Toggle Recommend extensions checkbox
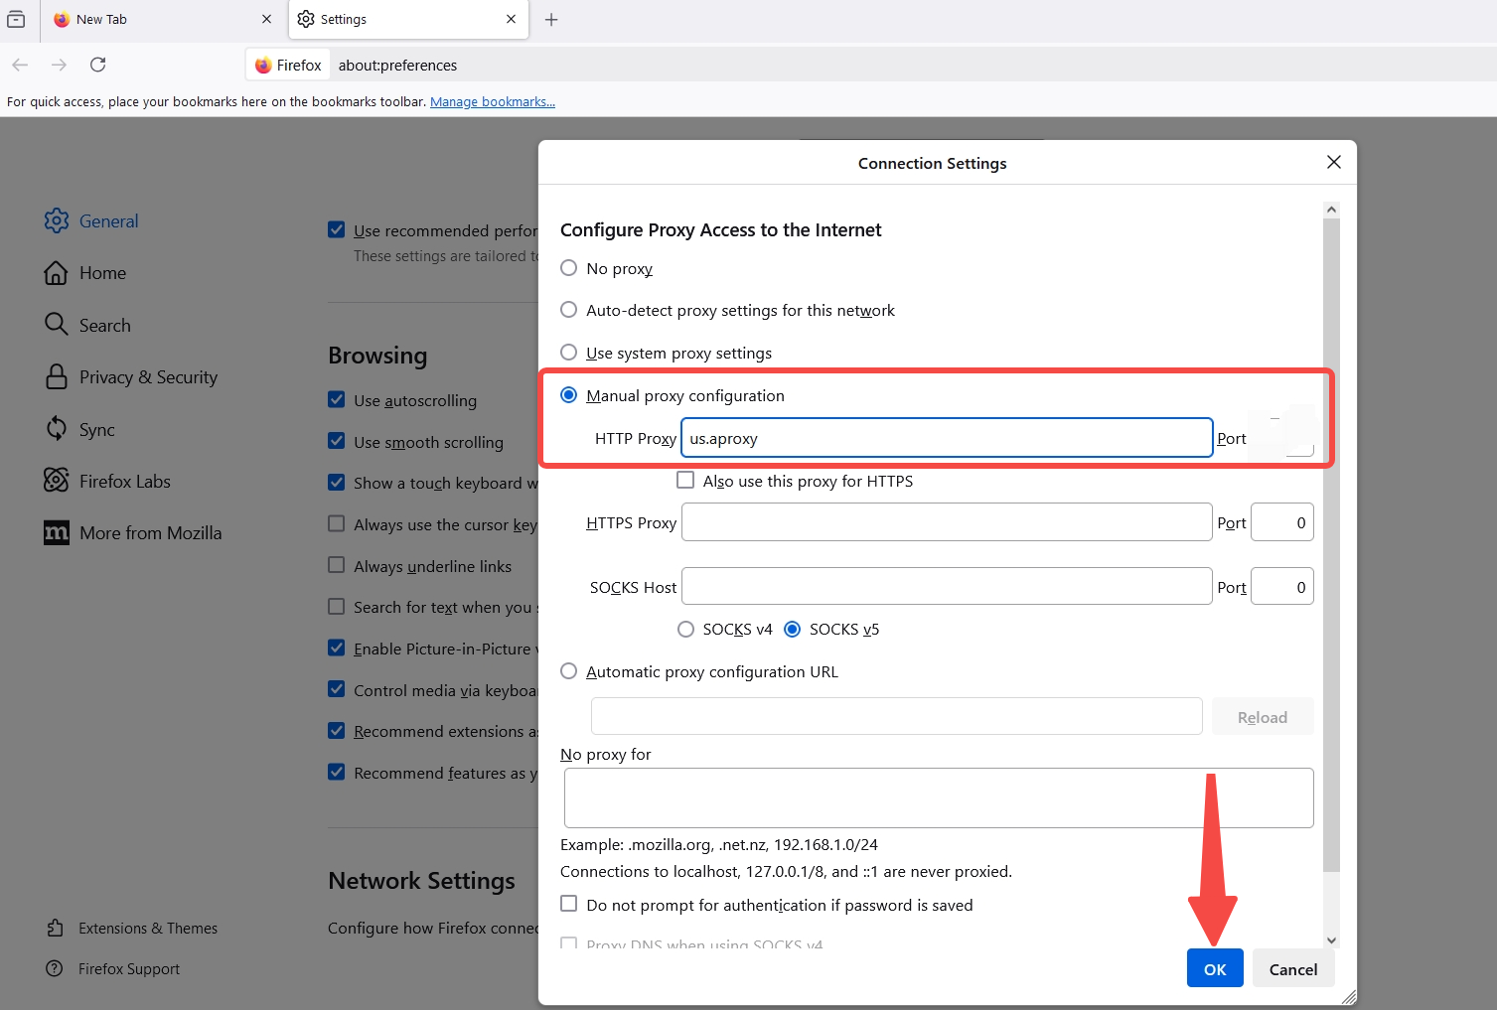The image size is (1497, 1010). [337, 731]
